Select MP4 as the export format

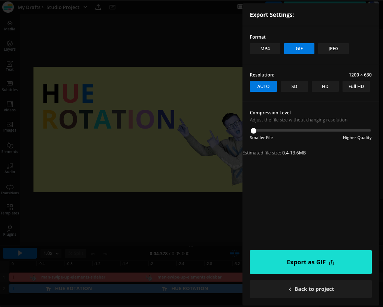(265, 48)
